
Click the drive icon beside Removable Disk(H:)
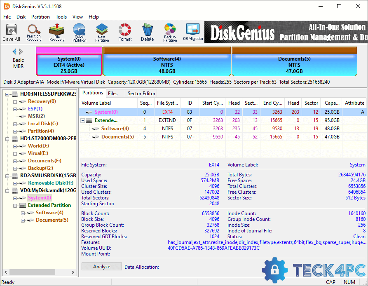pos(23,183)
